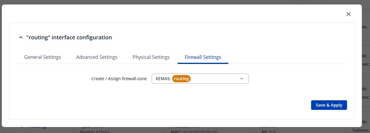Click the dimmed backdrop above the dialog
370x133 pixels.
181,2
